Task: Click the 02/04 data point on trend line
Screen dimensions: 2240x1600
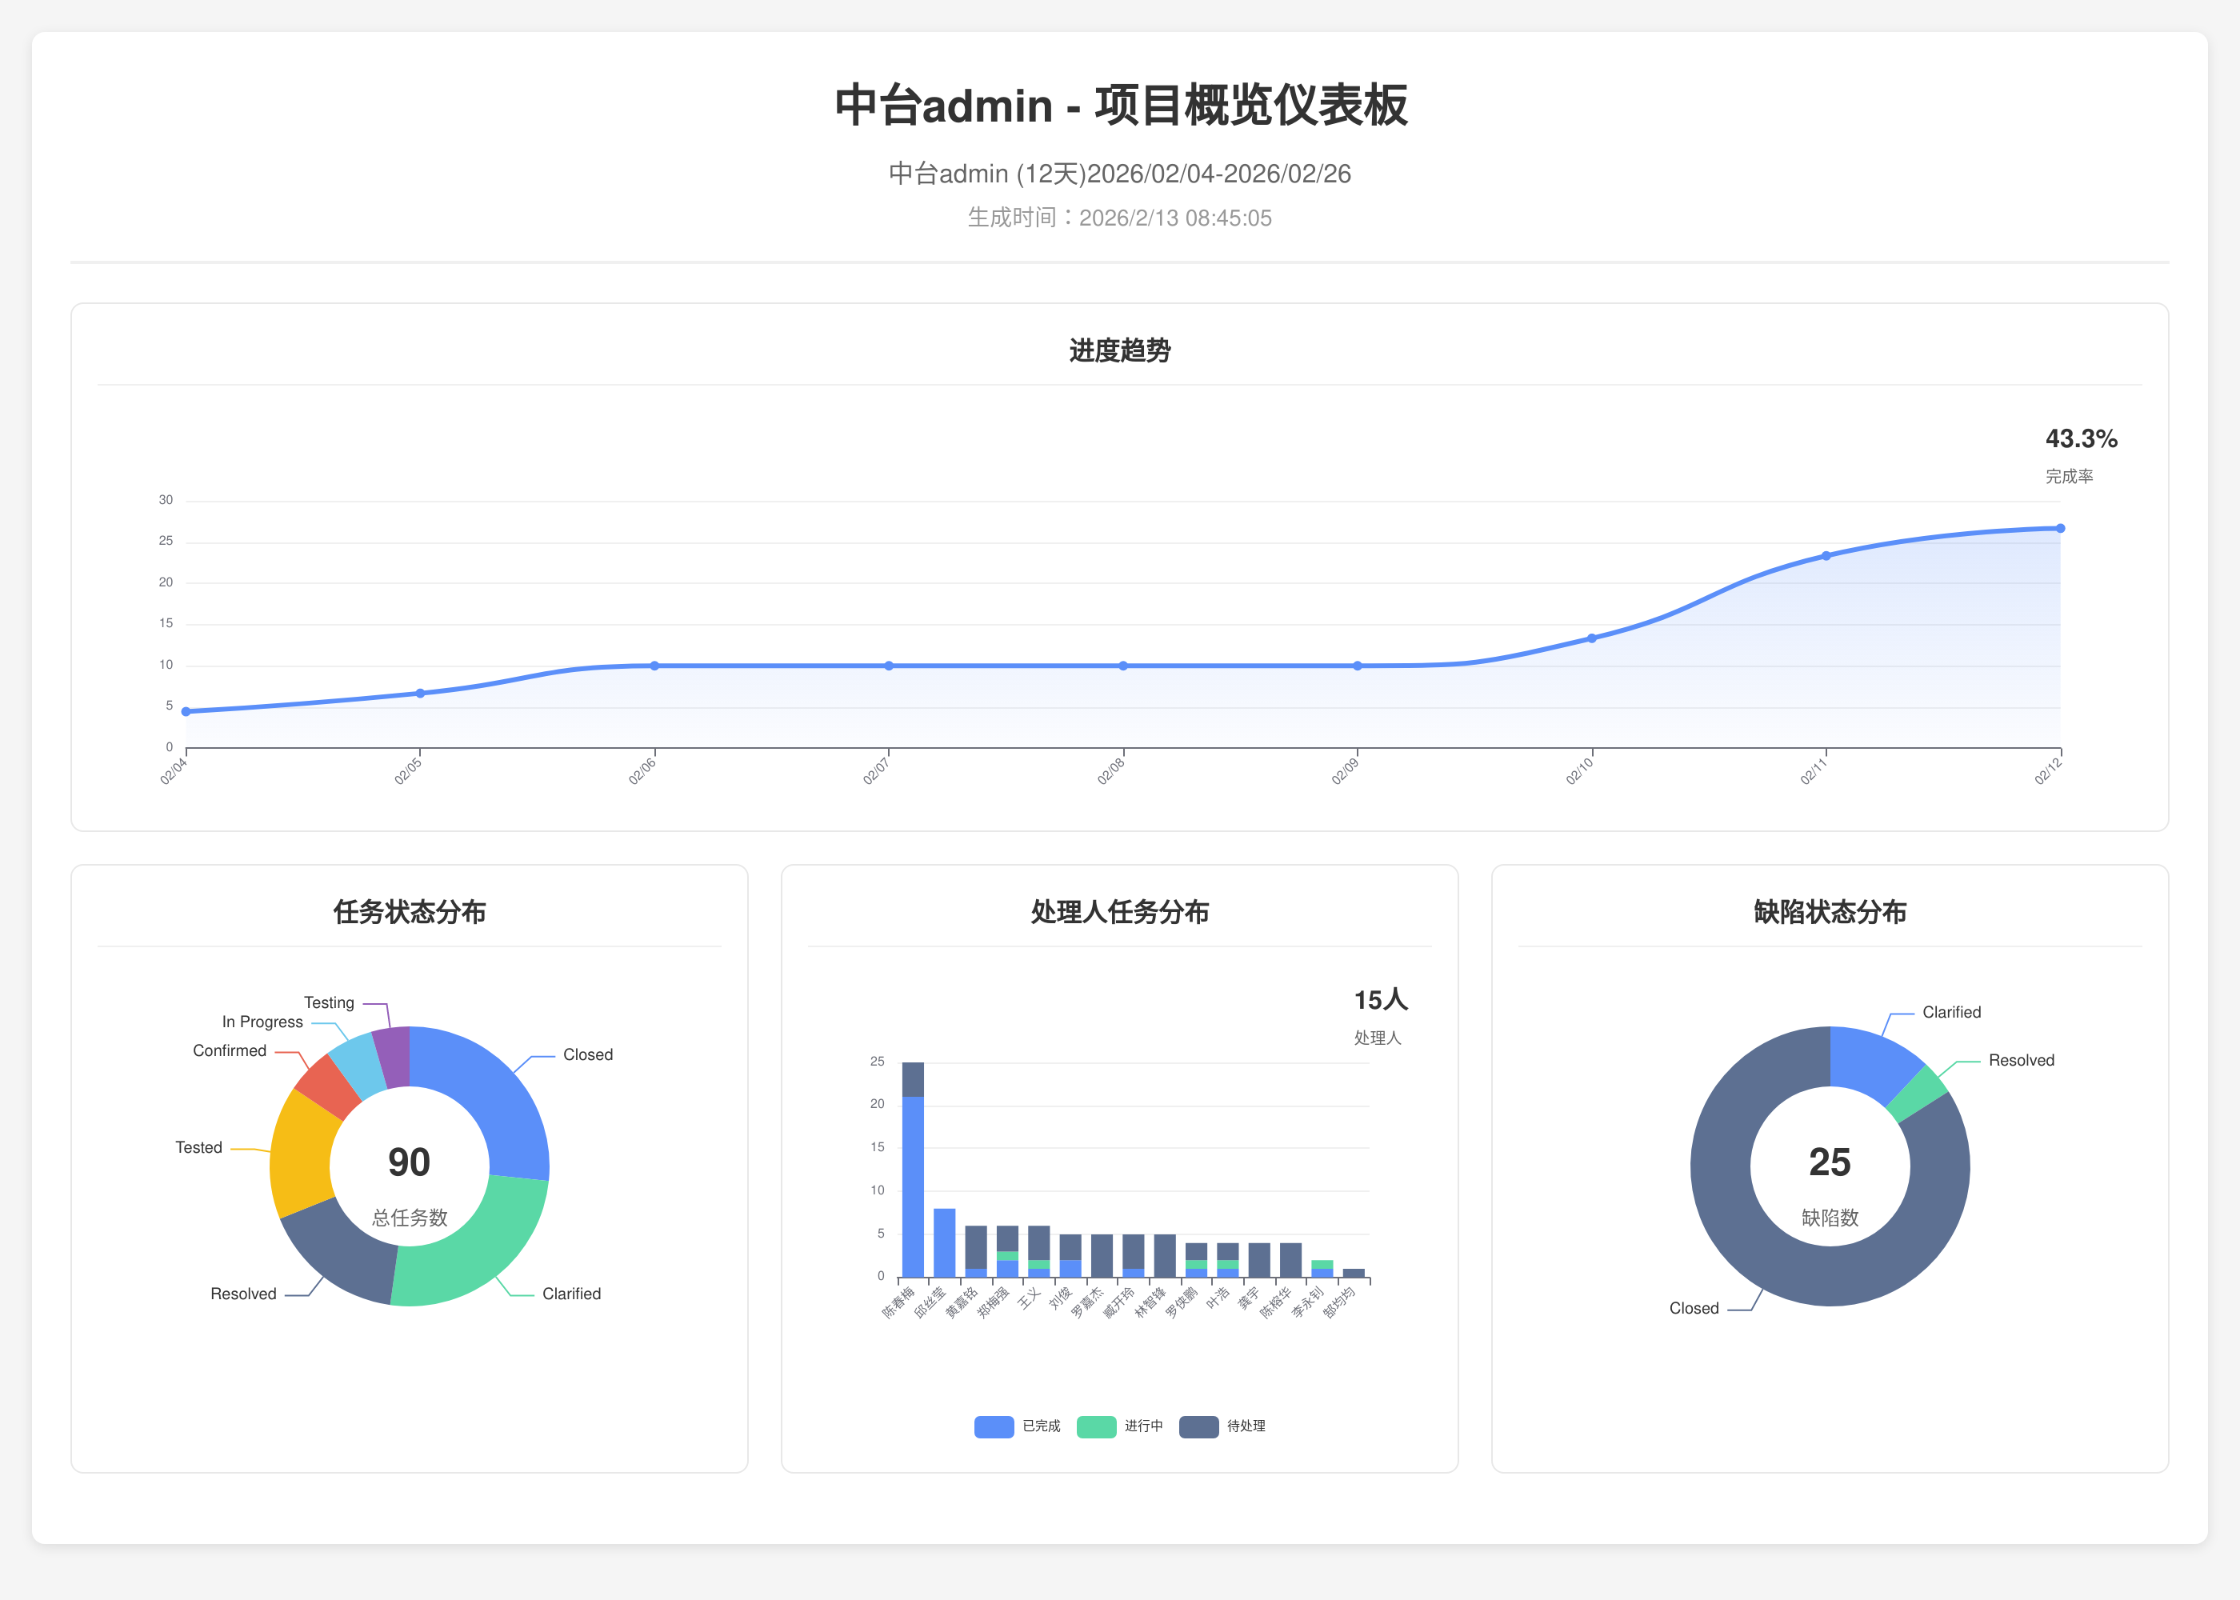Action: click(x=186, y=711)
